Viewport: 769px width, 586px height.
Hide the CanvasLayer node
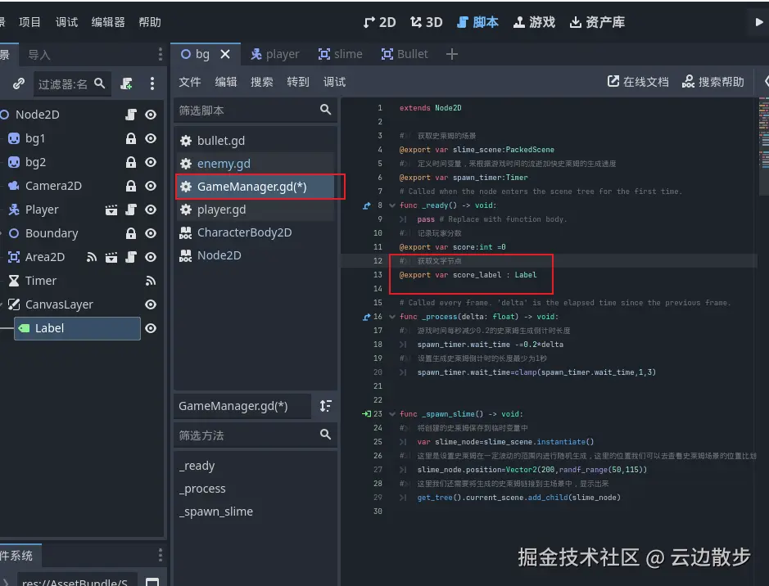click(x=151, y=304)
